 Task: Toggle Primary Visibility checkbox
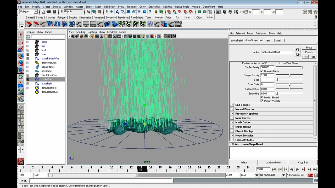[262, 101]
